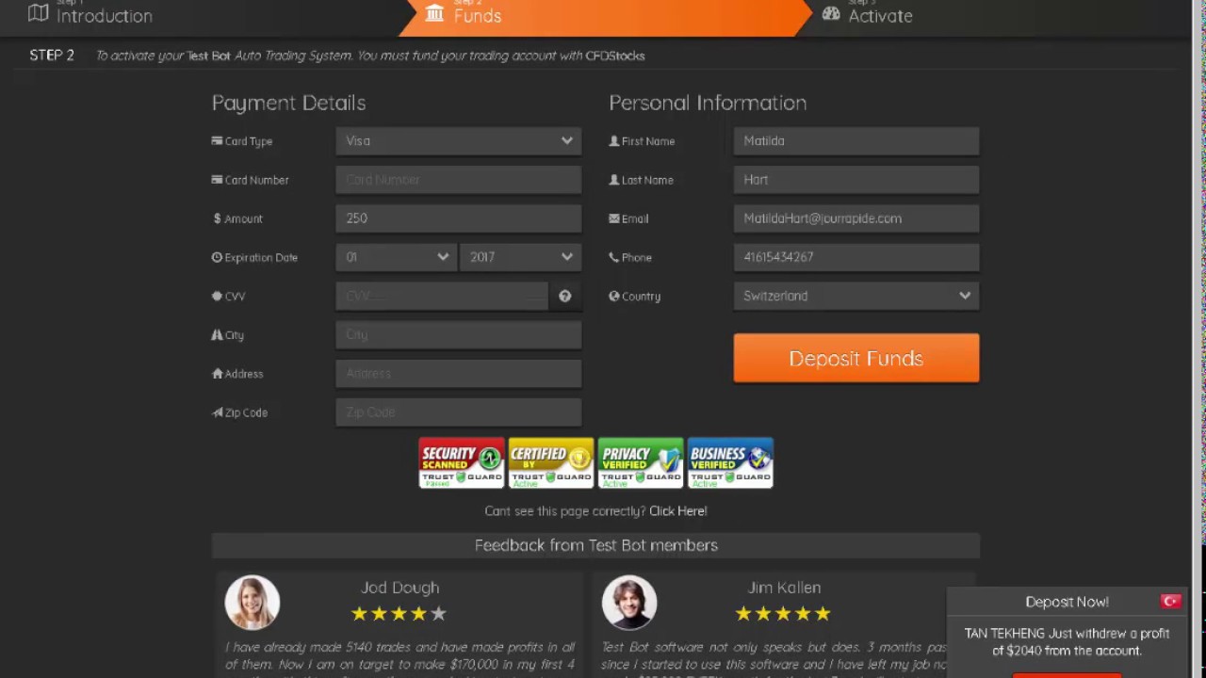Click the Country globe icon

(614, 296)
